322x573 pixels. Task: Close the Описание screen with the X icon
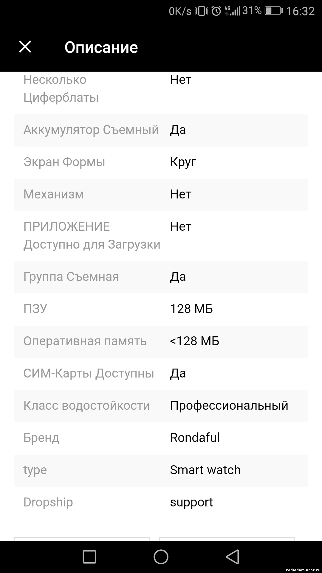point(25,47)
